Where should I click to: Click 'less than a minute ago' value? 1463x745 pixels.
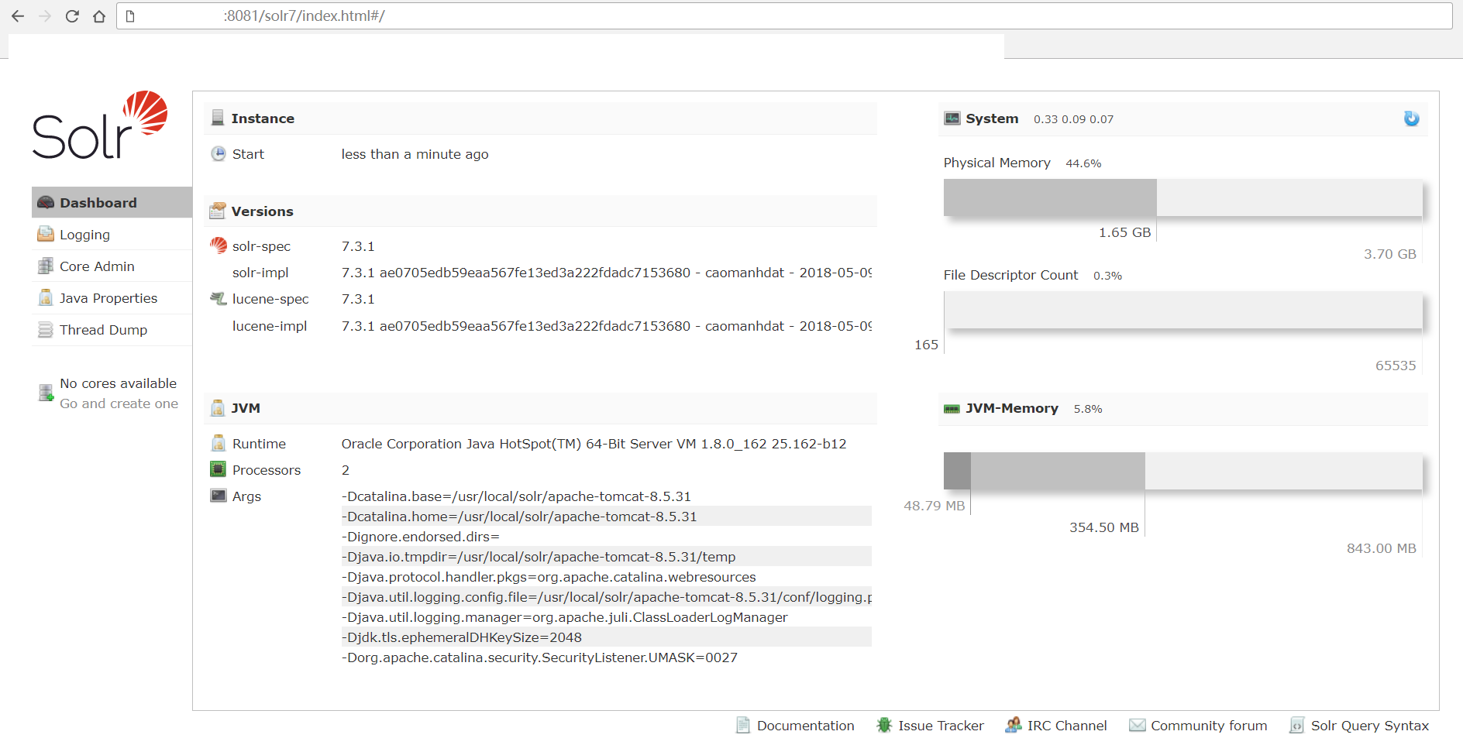coord(415,153)
